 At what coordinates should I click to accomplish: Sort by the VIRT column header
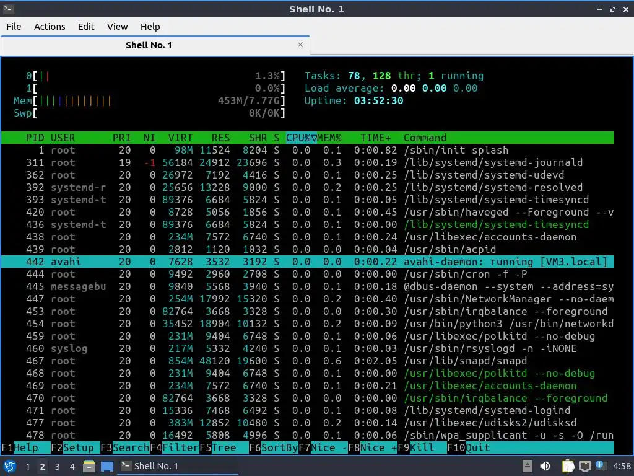(x=180, y=138)
